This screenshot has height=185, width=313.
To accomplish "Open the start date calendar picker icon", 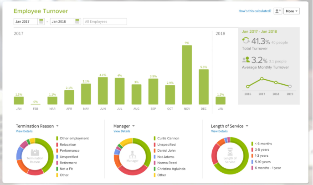I will pos(41,21).
